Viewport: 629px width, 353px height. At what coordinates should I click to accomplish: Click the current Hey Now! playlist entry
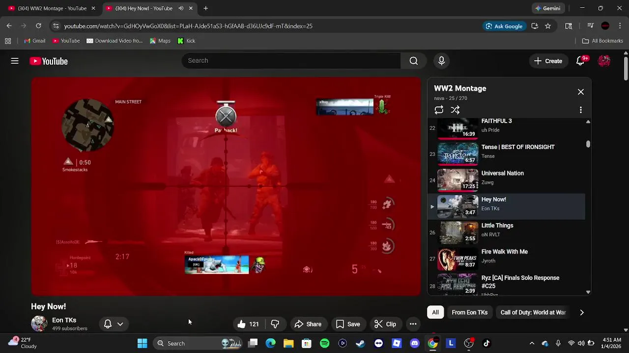(506, 206)
